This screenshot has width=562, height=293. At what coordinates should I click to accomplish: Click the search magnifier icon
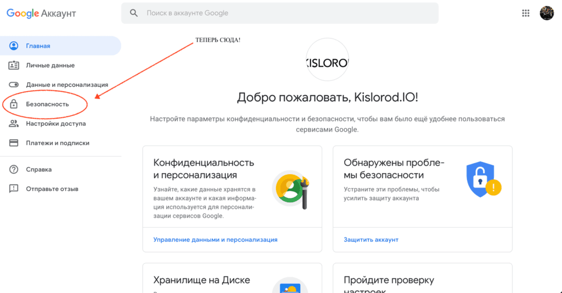point(133,13)
